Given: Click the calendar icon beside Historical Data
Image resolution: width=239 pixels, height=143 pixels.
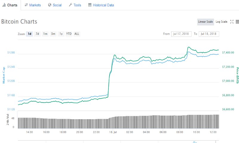Looking at the screenshot, I should click(90, 5).
